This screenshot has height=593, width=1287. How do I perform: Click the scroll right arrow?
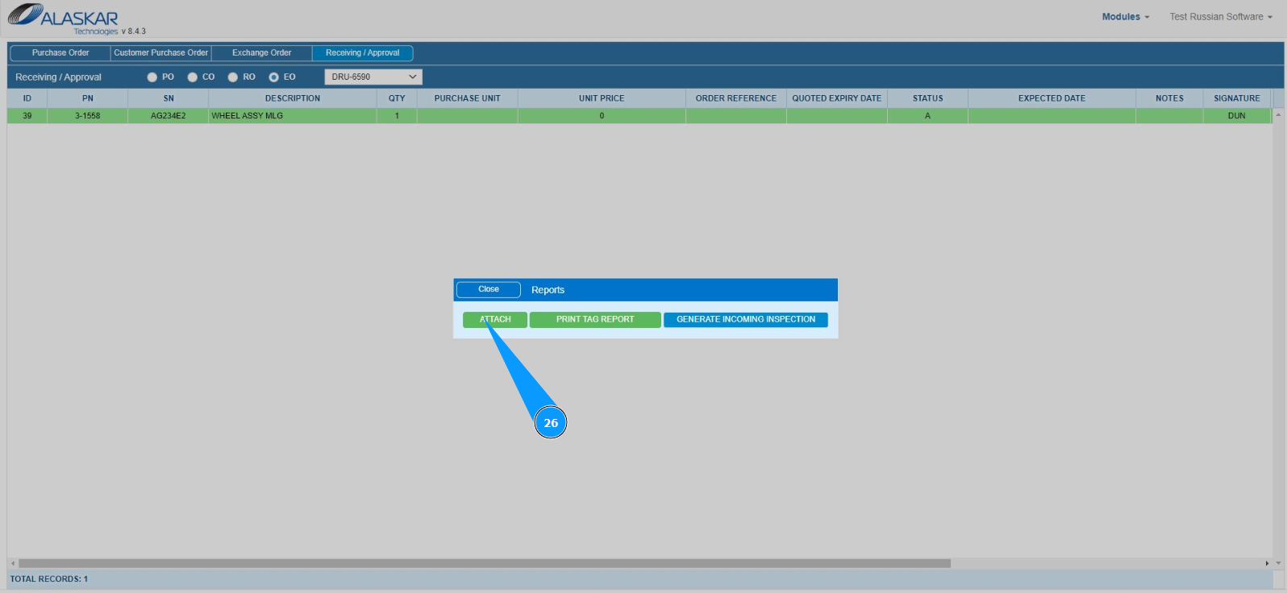(1267, 563)
